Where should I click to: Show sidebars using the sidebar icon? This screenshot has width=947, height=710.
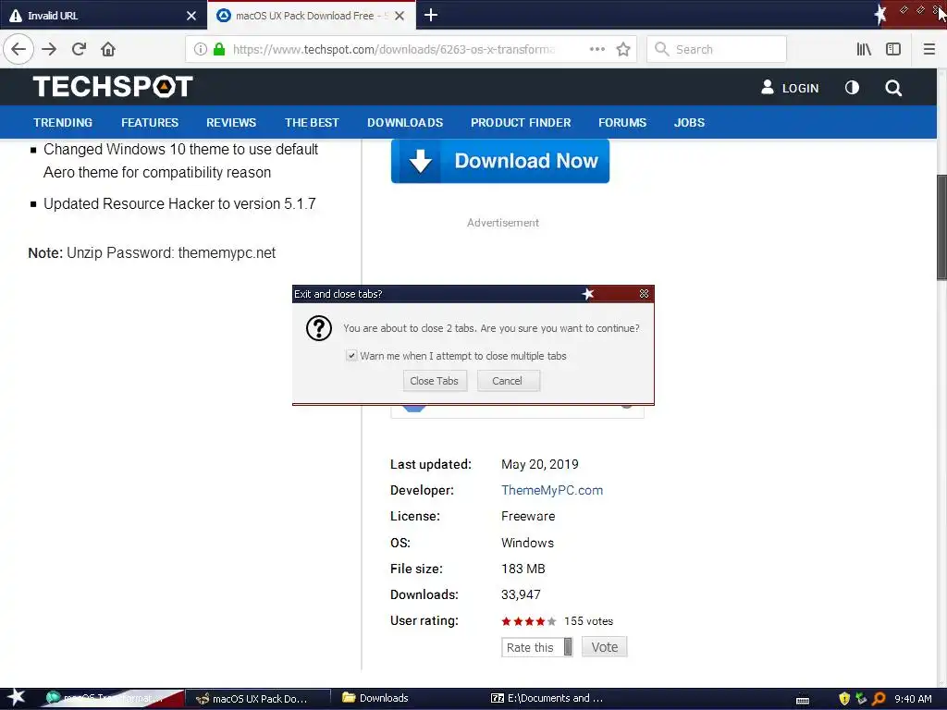click(893, 49)
